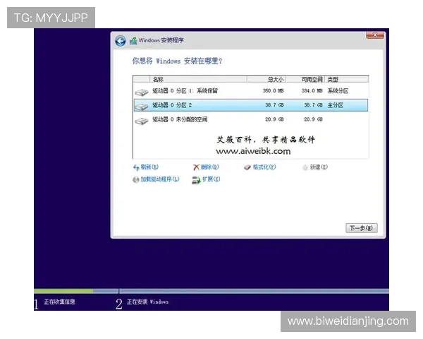
Task: Go back with the blue arrow button
Action: (x=121, y=42)
